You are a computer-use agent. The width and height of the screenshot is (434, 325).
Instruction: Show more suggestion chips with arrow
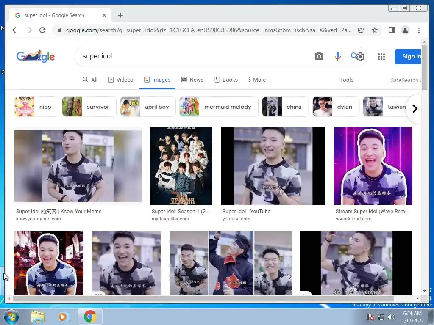[415, 109]
